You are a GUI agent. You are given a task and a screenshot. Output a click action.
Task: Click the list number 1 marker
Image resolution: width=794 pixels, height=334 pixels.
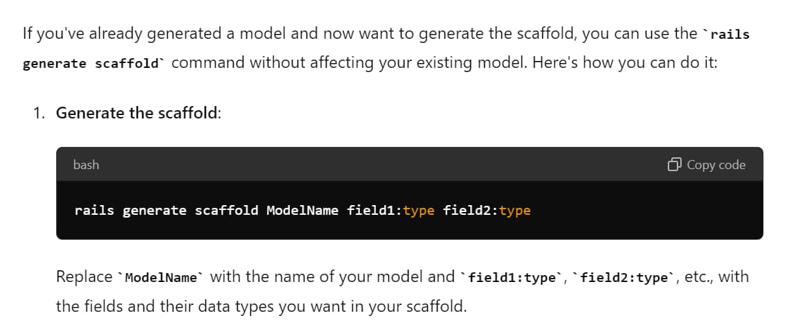(40, 113)
